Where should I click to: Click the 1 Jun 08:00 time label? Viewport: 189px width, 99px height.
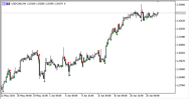point(55,96)
